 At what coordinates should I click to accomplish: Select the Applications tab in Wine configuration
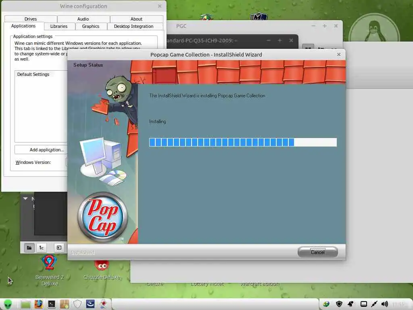23,26
